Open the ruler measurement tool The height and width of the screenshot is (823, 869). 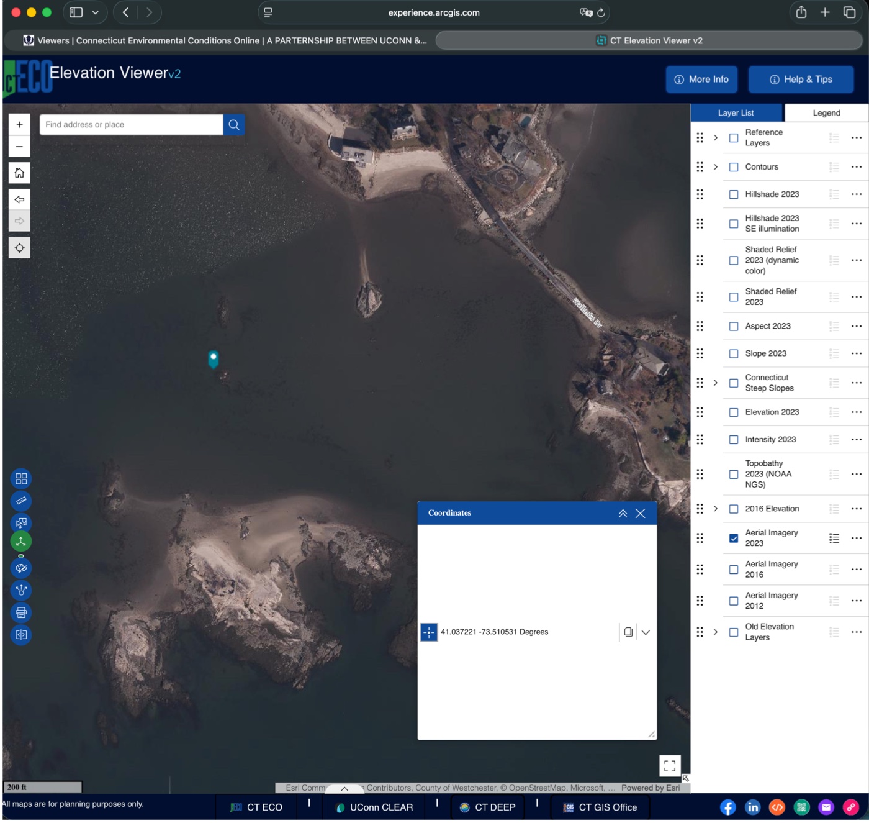click(21, 501)
